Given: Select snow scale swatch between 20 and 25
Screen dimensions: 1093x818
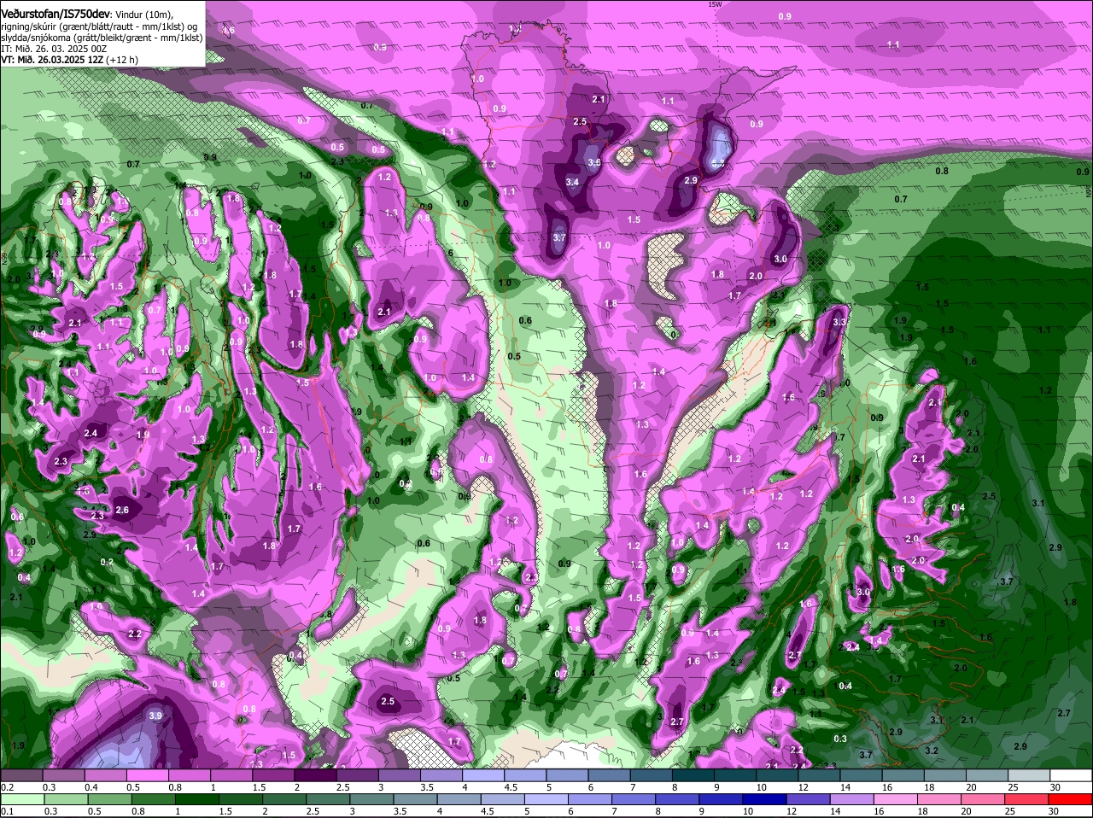Looking at the screenshot, I should tap(987, 774).
